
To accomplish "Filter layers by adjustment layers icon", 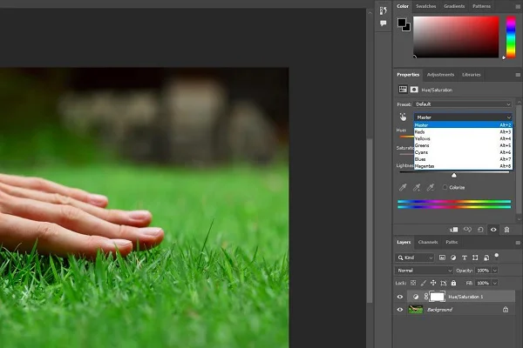I will 453,258.
